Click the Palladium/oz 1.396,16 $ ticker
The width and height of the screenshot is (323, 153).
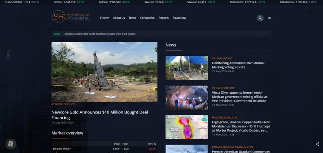tap(298, 2)
